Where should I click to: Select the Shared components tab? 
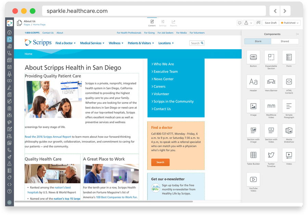pos(285,41)
